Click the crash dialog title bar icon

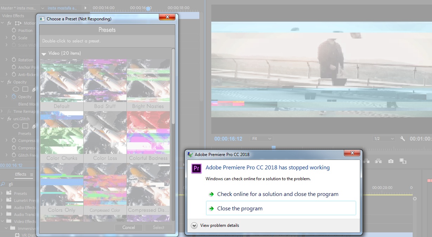(190, 154)
